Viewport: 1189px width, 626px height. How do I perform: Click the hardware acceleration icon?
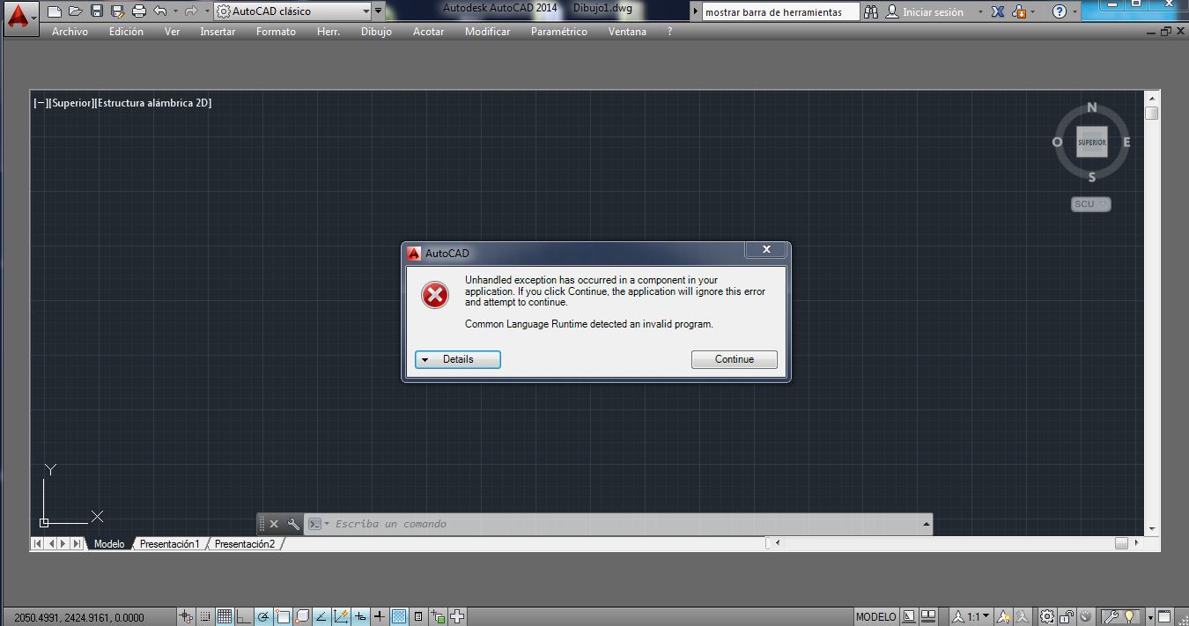[x=1085, y=616]
